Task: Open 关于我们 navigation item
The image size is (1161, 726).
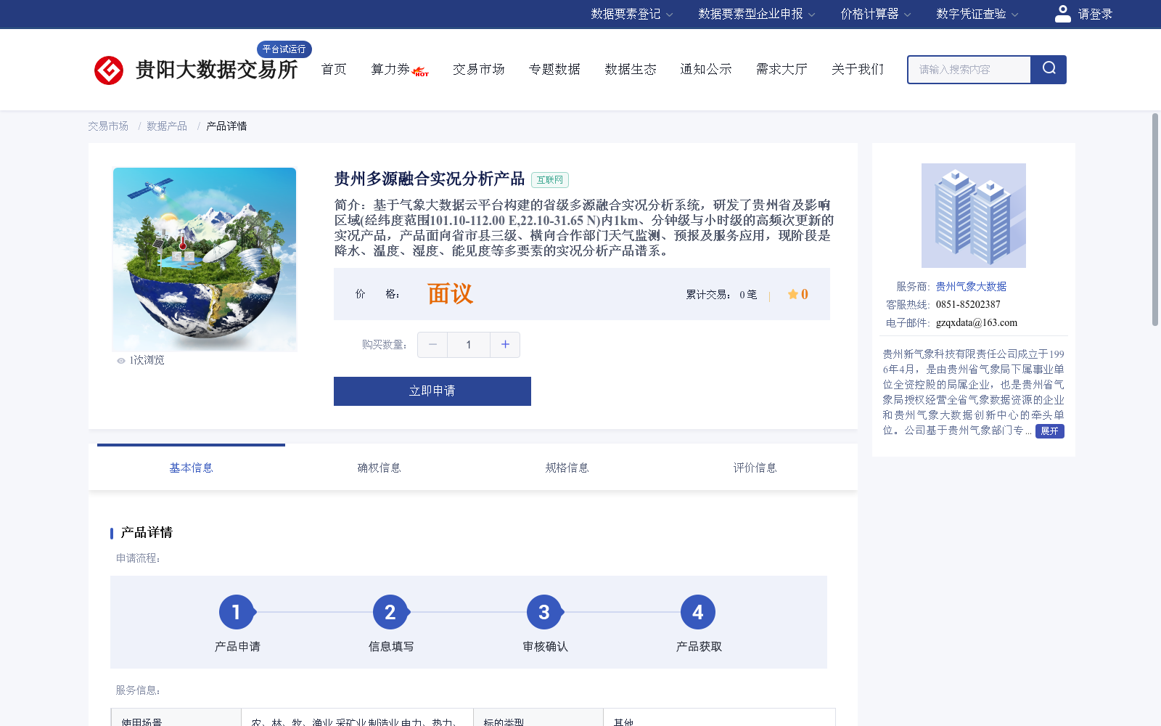Action: tap(858, 70)
